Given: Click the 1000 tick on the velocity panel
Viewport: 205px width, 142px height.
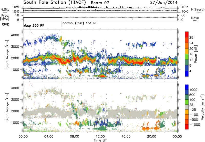Looking at the screenshot, I should 15,123.
